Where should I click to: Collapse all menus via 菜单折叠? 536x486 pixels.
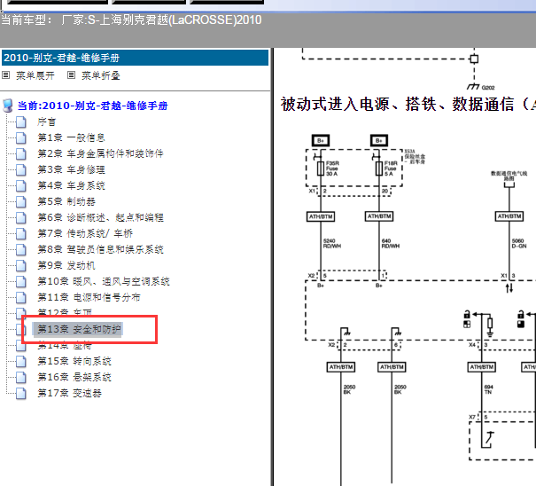click(x=101, y=75)
